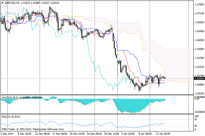Click the MACD(5,35,5) indicator label
205x136 pixels.
pyautogui.click(x=11, y=98)
